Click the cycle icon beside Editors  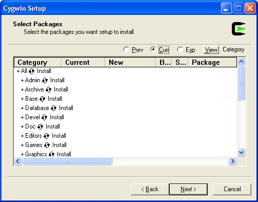46,136
